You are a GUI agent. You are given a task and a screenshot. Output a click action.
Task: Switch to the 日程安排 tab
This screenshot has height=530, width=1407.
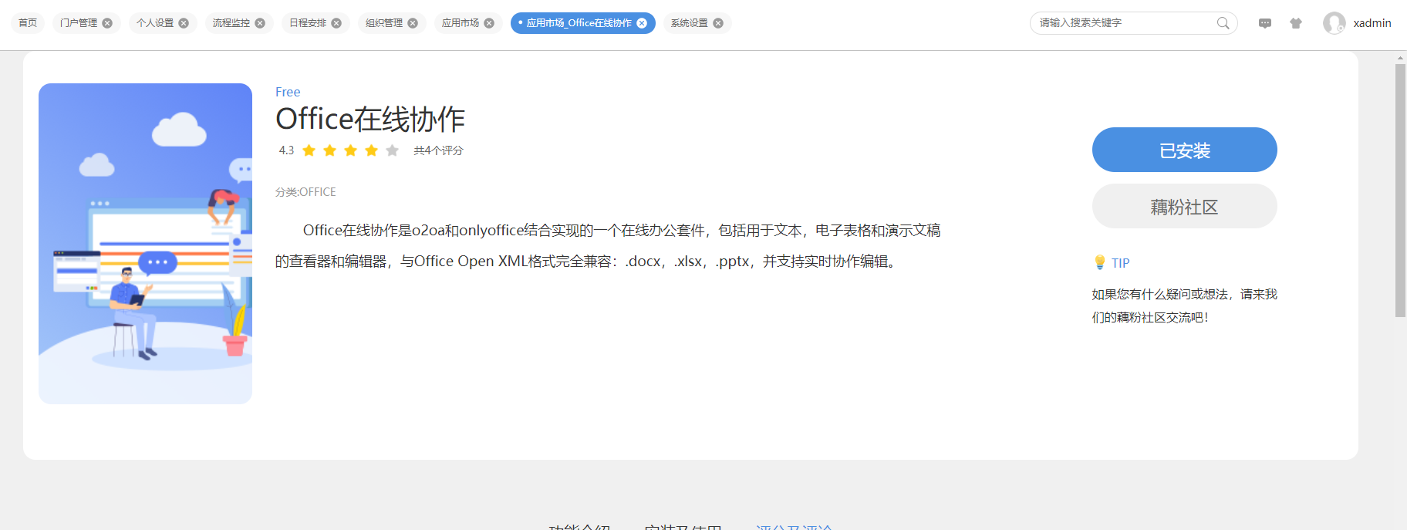pyautogui.click(x=308, y=23)
